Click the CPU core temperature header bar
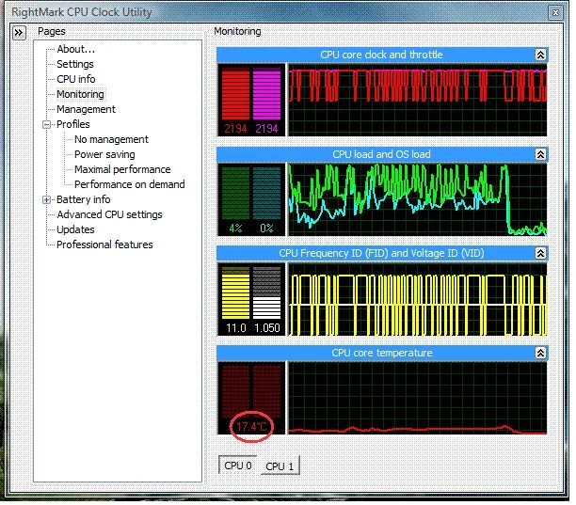Image resolution: width=576 pixels, height=505 pixels. coord(381,353)
